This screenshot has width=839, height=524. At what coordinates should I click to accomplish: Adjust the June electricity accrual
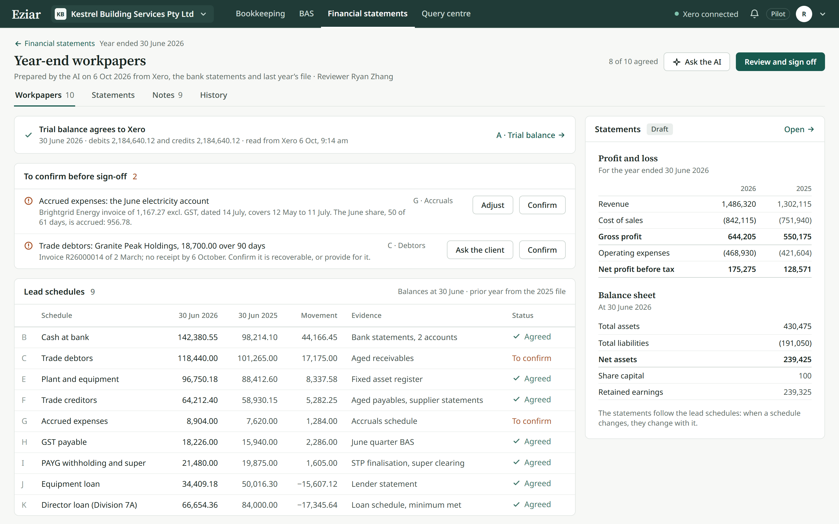coord(493,205)
